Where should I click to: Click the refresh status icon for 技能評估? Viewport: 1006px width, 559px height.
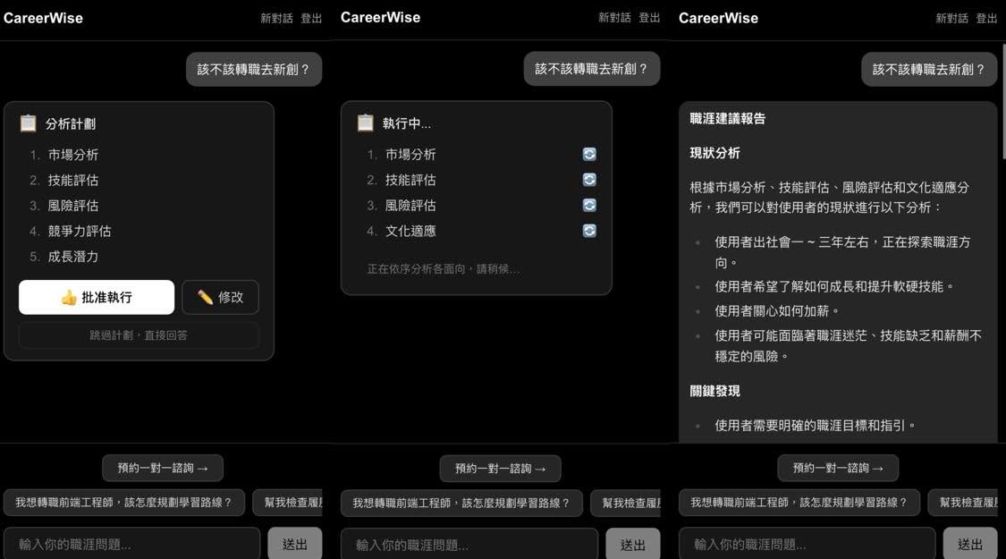coord(589,180)
